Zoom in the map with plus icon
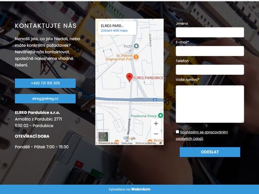The height and width of the screenshot is (194, 259). click(x=156, y=124)
